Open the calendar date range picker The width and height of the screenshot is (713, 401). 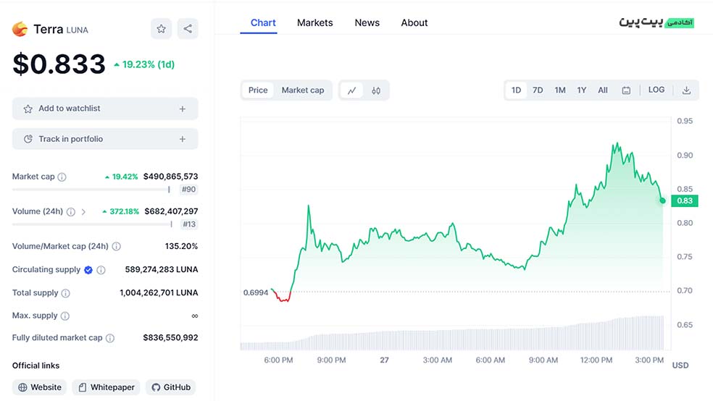click(626, 90)
